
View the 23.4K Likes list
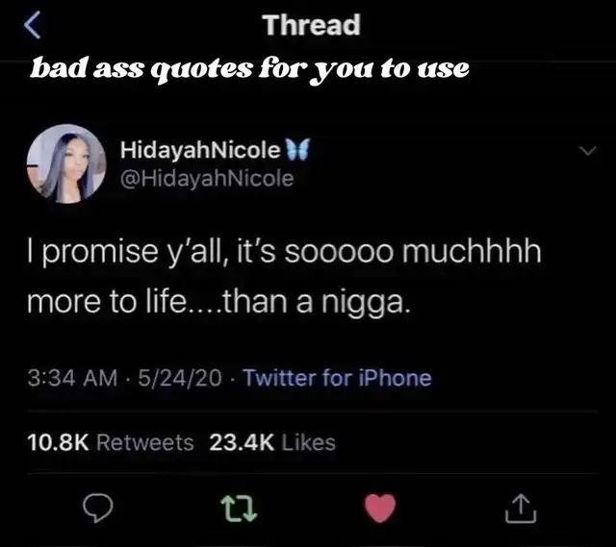coord(272,442)
